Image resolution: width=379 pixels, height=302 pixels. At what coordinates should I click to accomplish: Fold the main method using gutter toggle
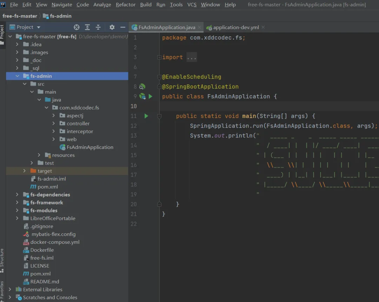[159, 116]
